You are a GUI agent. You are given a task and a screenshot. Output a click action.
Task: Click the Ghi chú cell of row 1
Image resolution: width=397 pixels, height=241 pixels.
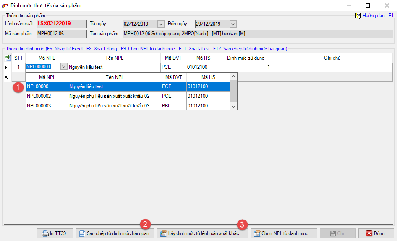coord(332,67)
